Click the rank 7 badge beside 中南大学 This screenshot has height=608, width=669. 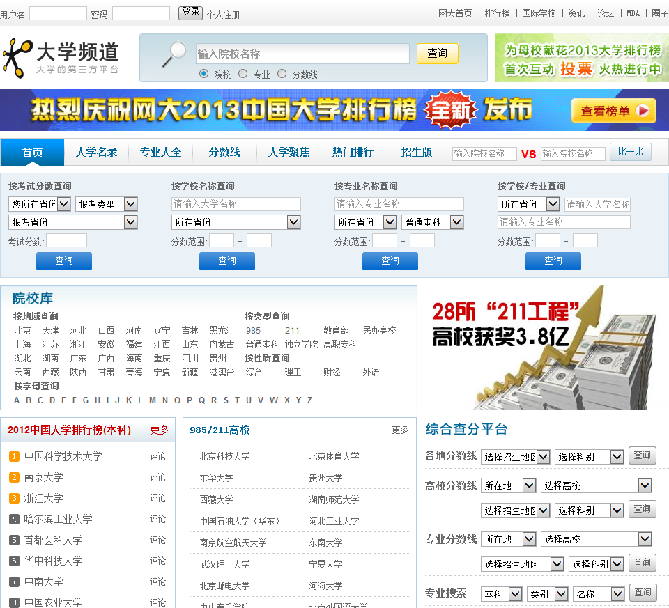(x=14, y=582)
